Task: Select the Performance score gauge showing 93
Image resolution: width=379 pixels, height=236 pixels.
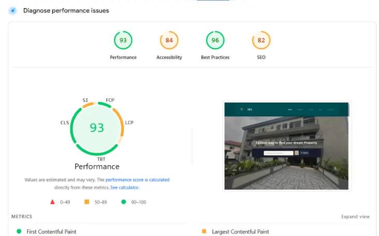Action: tap(123, 40)
